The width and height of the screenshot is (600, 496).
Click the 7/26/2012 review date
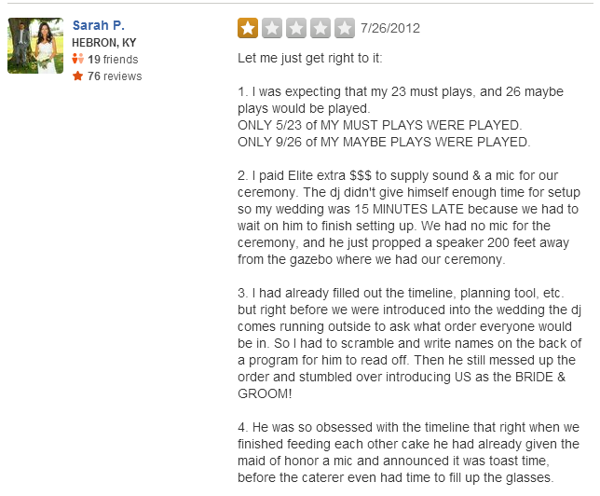(390, 28)
